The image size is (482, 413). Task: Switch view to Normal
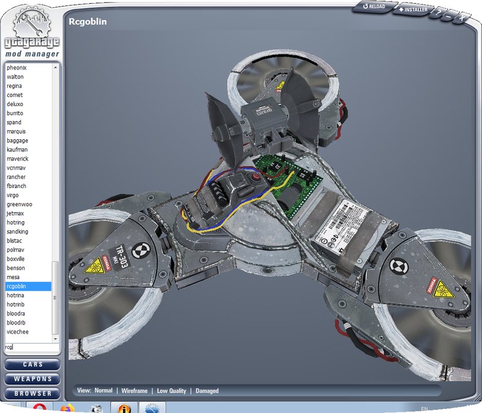coord(103,391)
